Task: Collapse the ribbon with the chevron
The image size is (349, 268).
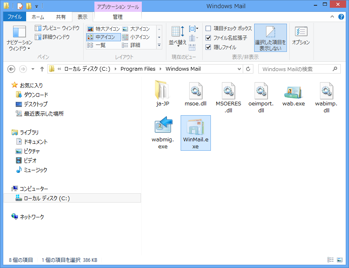Action: click(332, 17)
